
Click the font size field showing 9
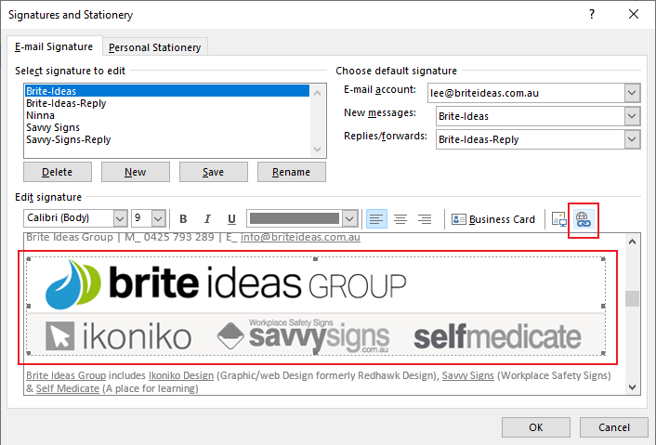pyautogui.click(x=141, y=218)
